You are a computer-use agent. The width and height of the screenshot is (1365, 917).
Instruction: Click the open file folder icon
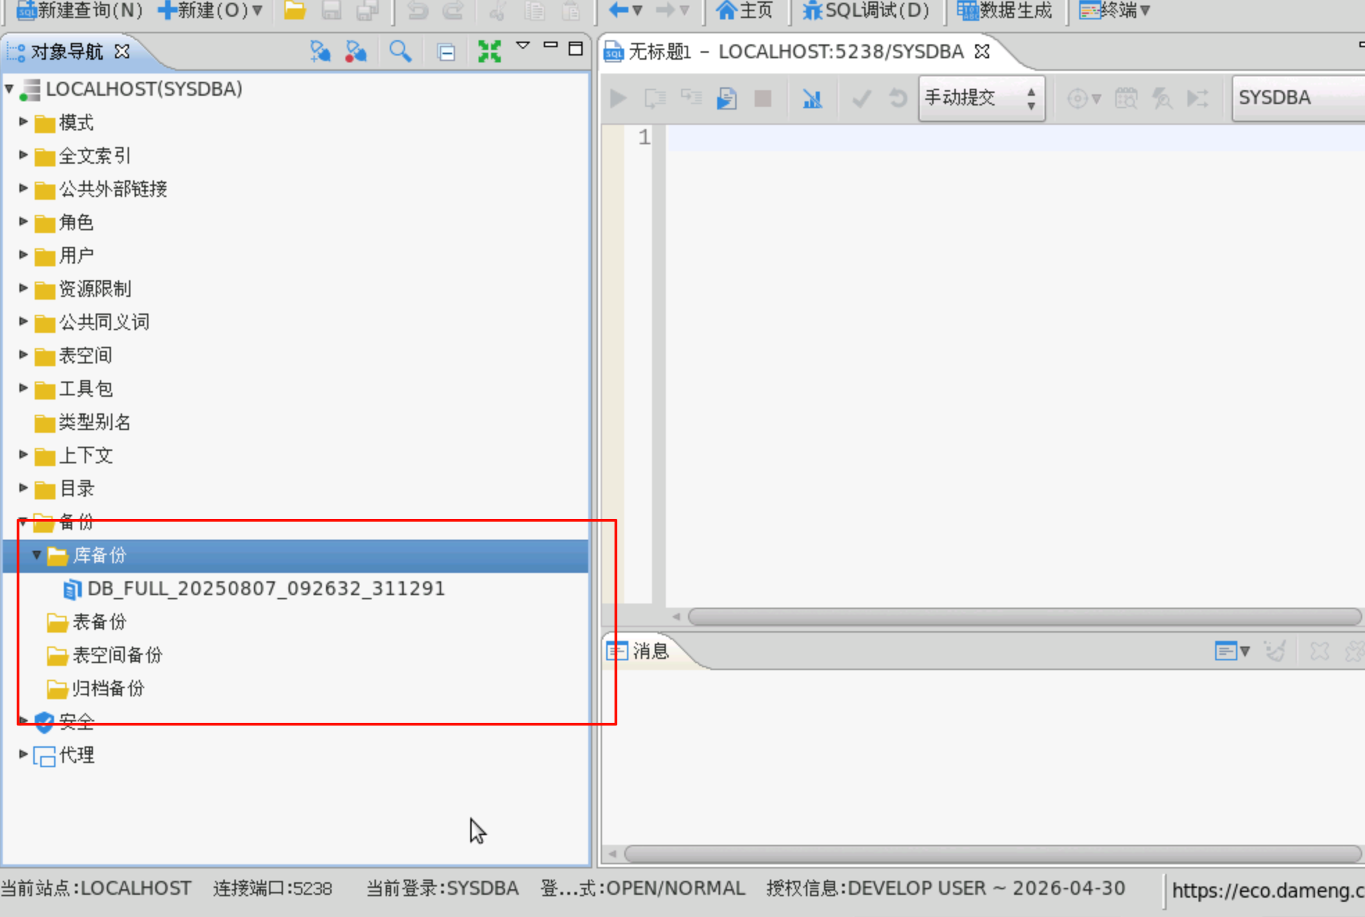(x=295, y=10)
